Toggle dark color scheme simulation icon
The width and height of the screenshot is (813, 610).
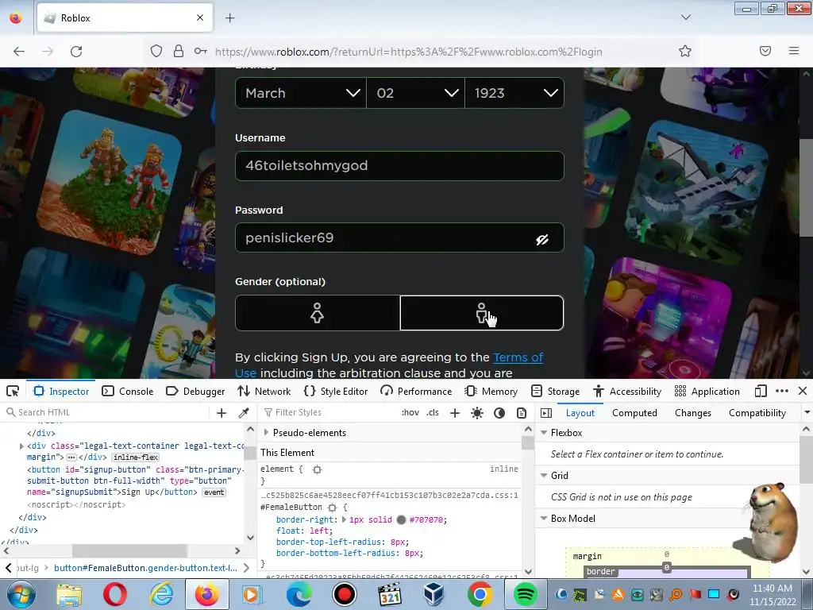tap(499, 413)
